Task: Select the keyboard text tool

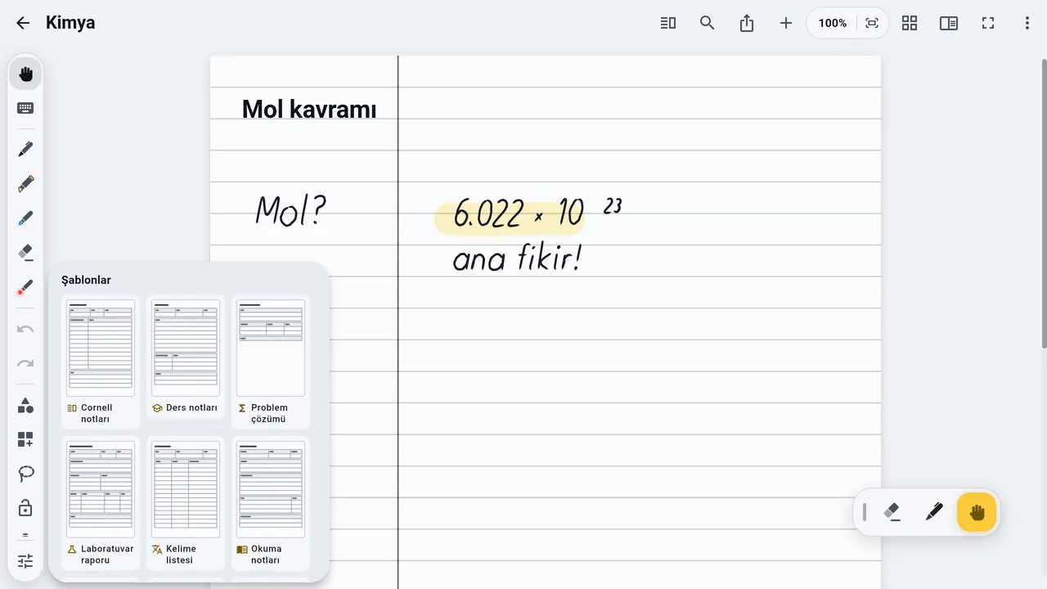Action: 25,108
